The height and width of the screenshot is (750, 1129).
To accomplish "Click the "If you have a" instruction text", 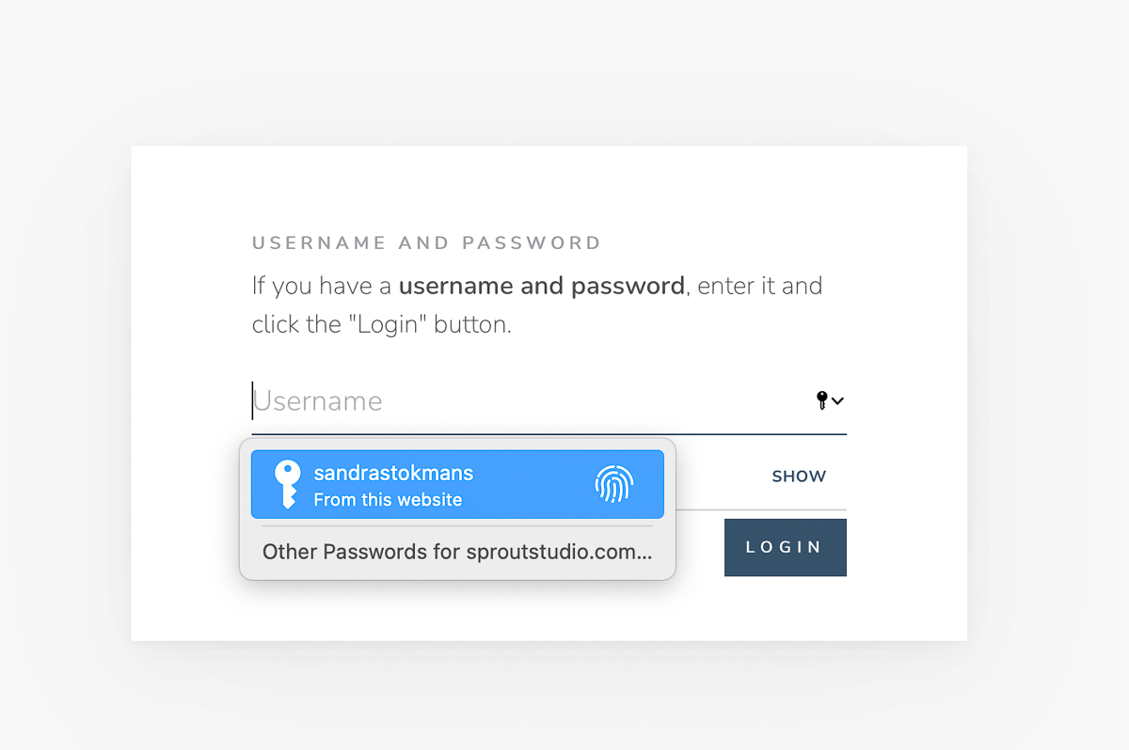I will click(x=322, y=286).
